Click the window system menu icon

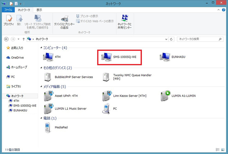4,3
